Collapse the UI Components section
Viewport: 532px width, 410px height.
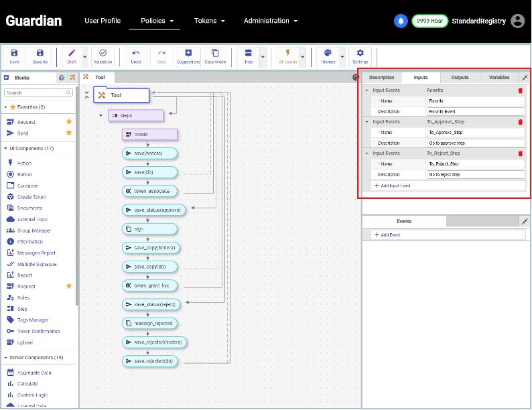6,148
